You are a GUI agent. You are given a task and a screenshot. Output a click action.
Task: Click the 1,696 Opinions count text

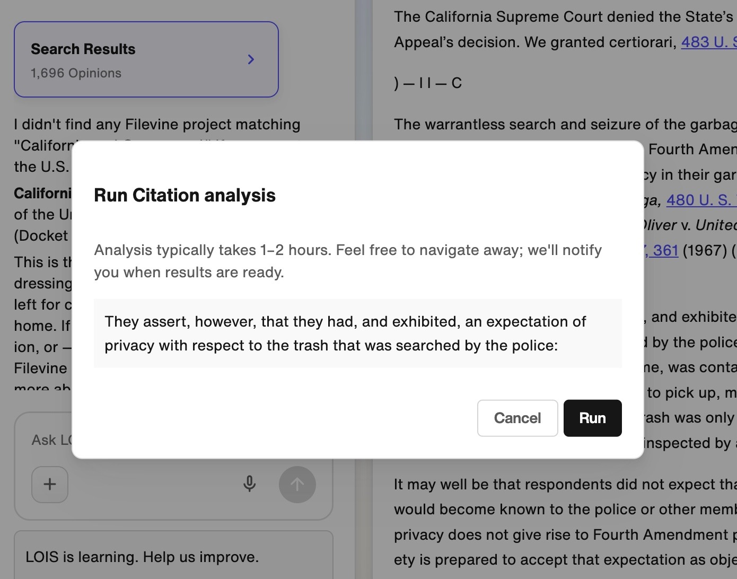click(x=76, y=73)
